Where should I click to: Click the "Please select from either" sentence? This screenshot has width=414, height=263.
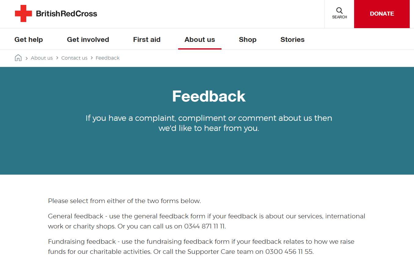pyautogui.click(x=124, y=201)
